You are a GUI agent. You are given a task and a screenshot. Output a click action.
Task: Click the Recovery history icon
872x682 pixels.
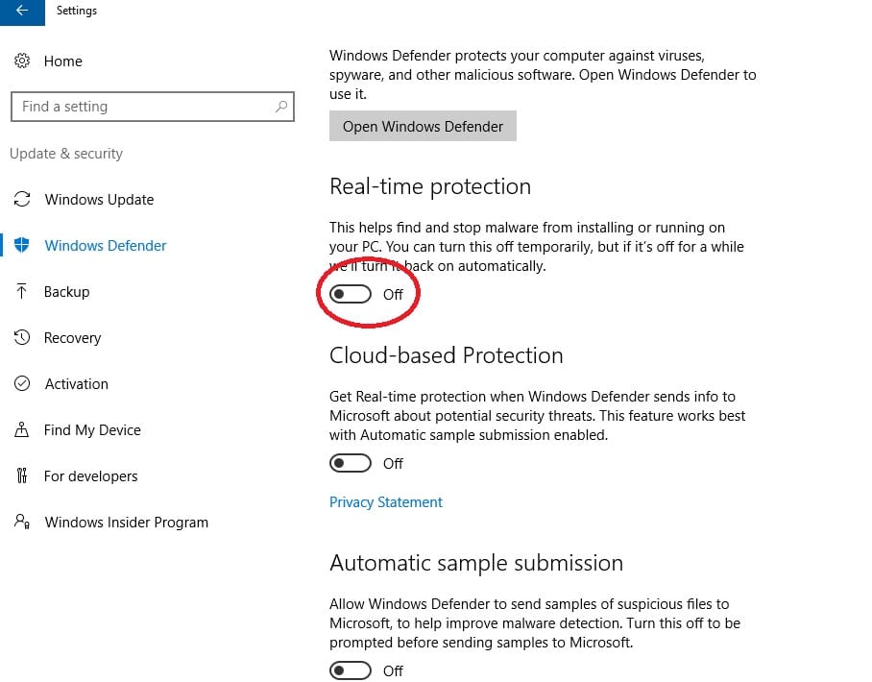click(22, 338)
